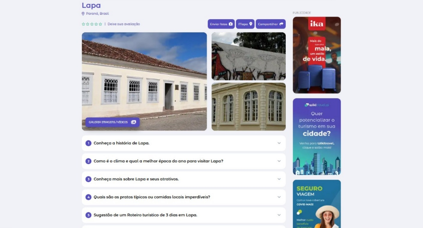
Task: Share the page with Compartilhar
Action: (x=271, y=24)
